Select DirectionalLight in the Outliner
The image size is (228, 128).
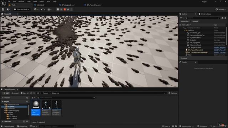(x=195, y=33)
